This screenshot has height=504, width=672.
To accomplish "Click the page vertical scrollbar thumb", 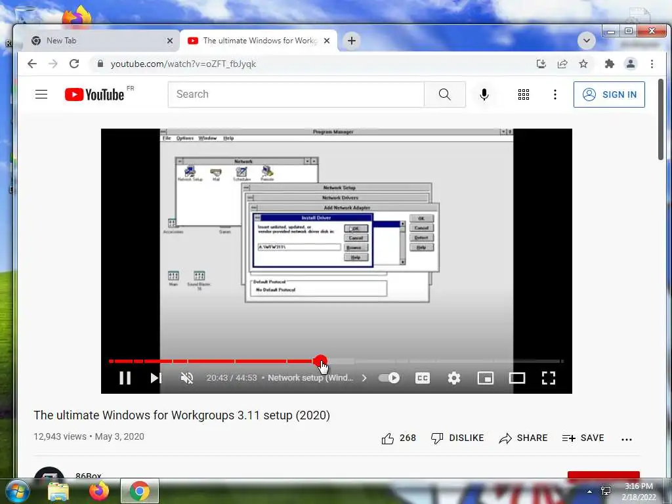I will (x=661, y=119).
